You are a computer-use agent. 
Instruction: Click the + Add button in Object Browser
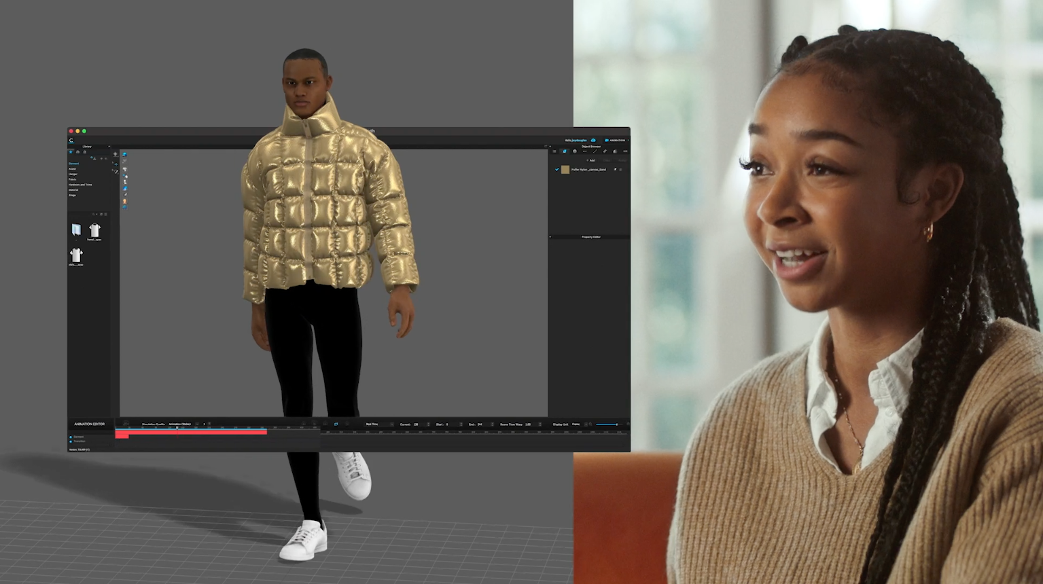(590, 160)
